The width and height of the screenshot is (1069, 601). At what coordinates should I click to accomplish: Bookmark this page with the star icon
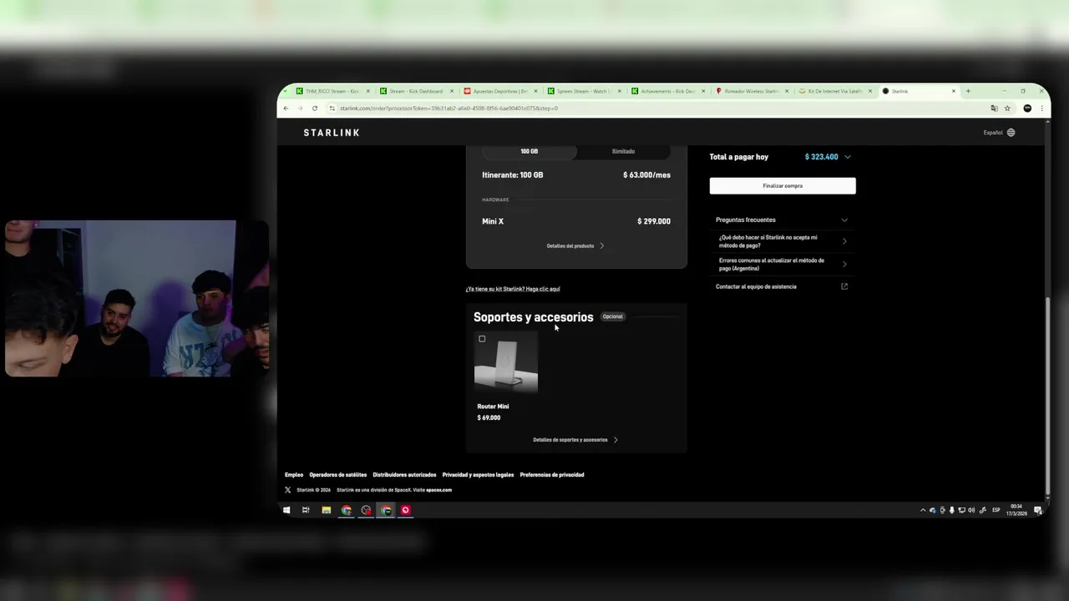click(x=1007, y=109)
